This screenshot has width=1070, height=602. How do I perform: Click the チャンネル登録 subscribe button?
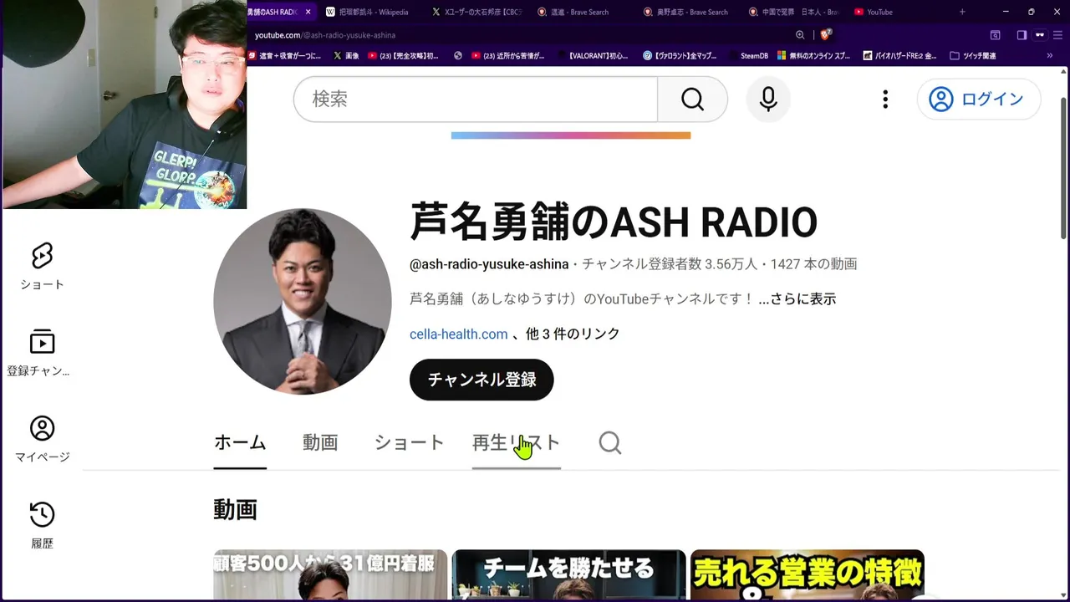(x=481, y=380)
